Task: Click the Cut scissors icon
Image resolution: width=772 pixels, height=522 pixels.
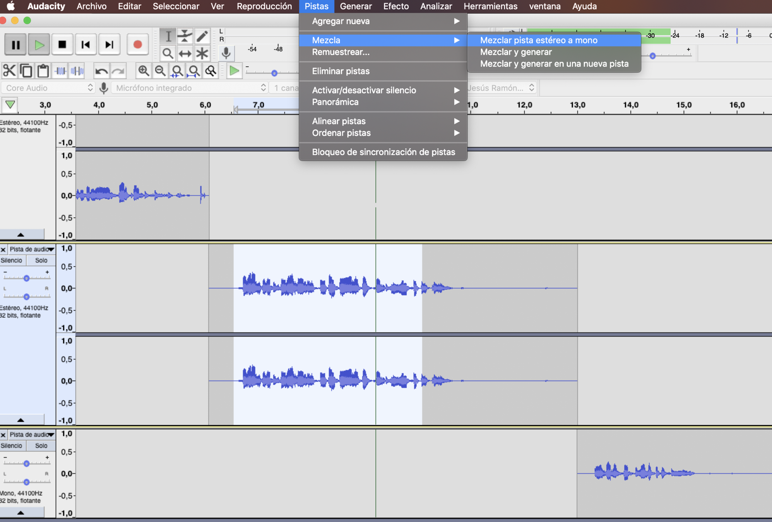Action: click(9, 71)
